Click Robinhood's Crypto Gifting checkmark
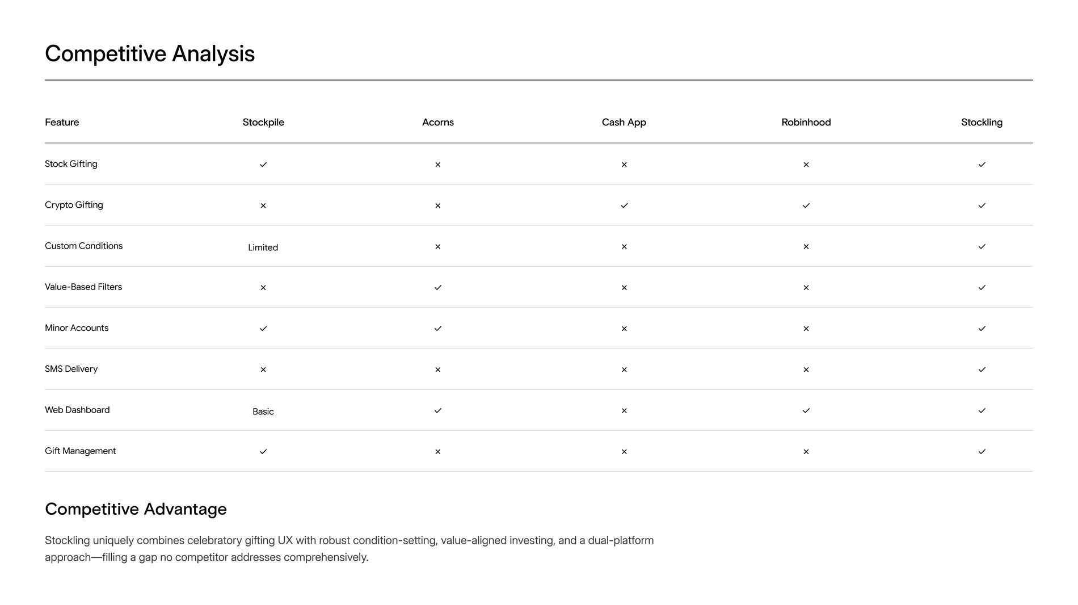The height and width of the screenshot is (605, 1078). [806, 205]
